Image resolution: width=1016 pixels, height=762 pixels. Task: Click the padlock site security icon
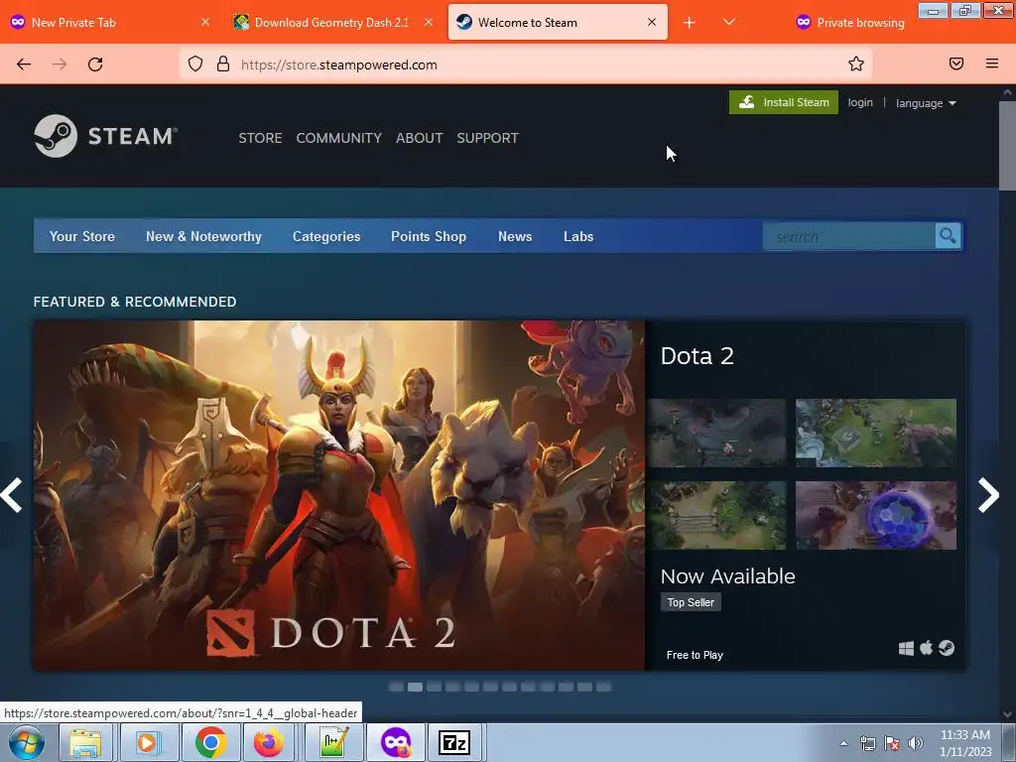[x=223, y=63]
